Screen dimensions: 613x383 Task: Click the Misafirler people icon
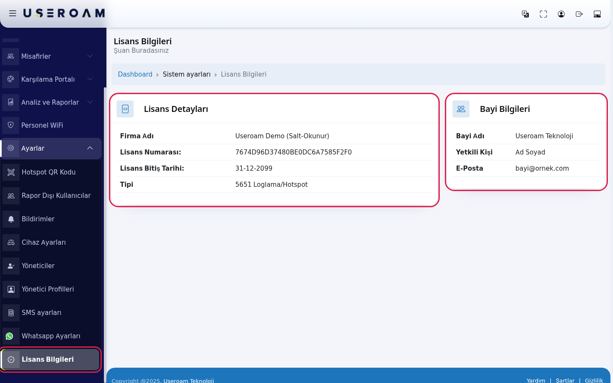tap(11, 56)
